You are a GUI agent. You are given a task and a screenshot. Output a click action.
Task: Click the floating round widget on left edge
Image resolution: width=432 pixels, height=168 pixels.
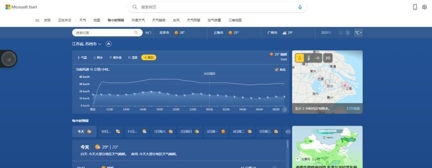click(x=9, y=59)
